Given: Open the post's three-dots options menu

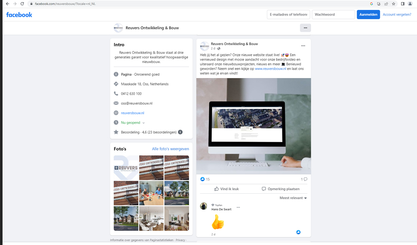Looking at the screenshot, I should coord(303,46).
